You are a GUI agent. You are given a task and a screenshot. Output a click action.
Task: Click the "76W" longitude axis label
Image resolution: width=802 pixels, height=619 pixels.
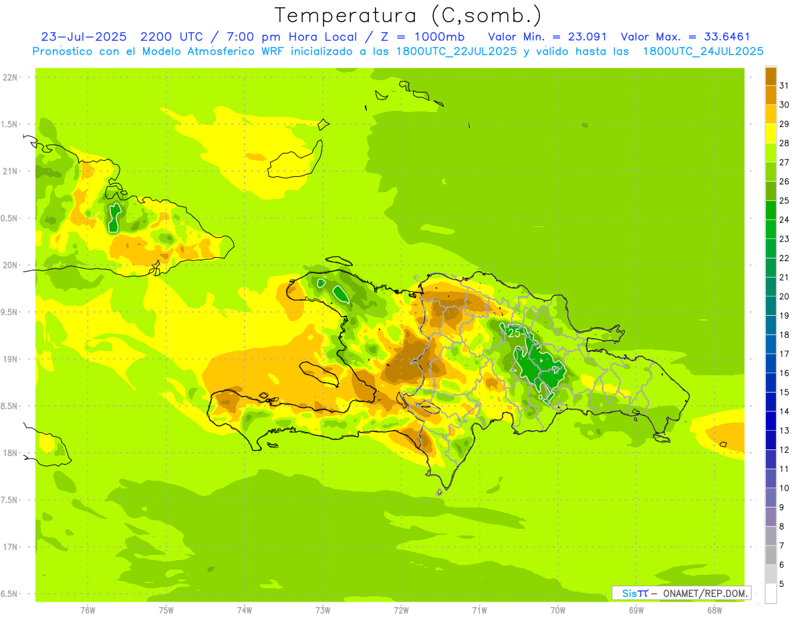[88, 610]
